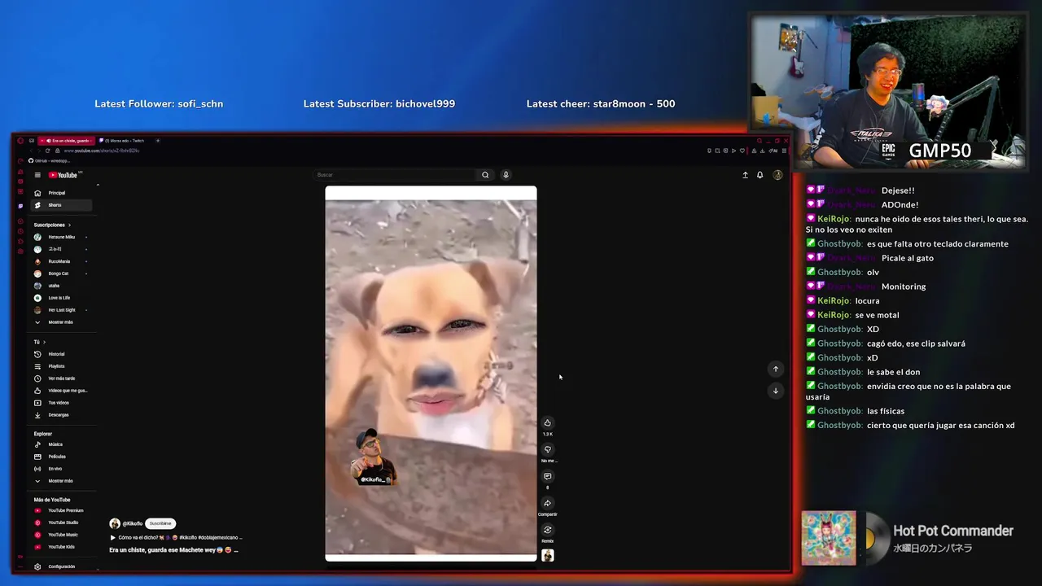Open the YouTube hamburger guide menu
This screenshot has height=586, width=1042.
(37, 175)
